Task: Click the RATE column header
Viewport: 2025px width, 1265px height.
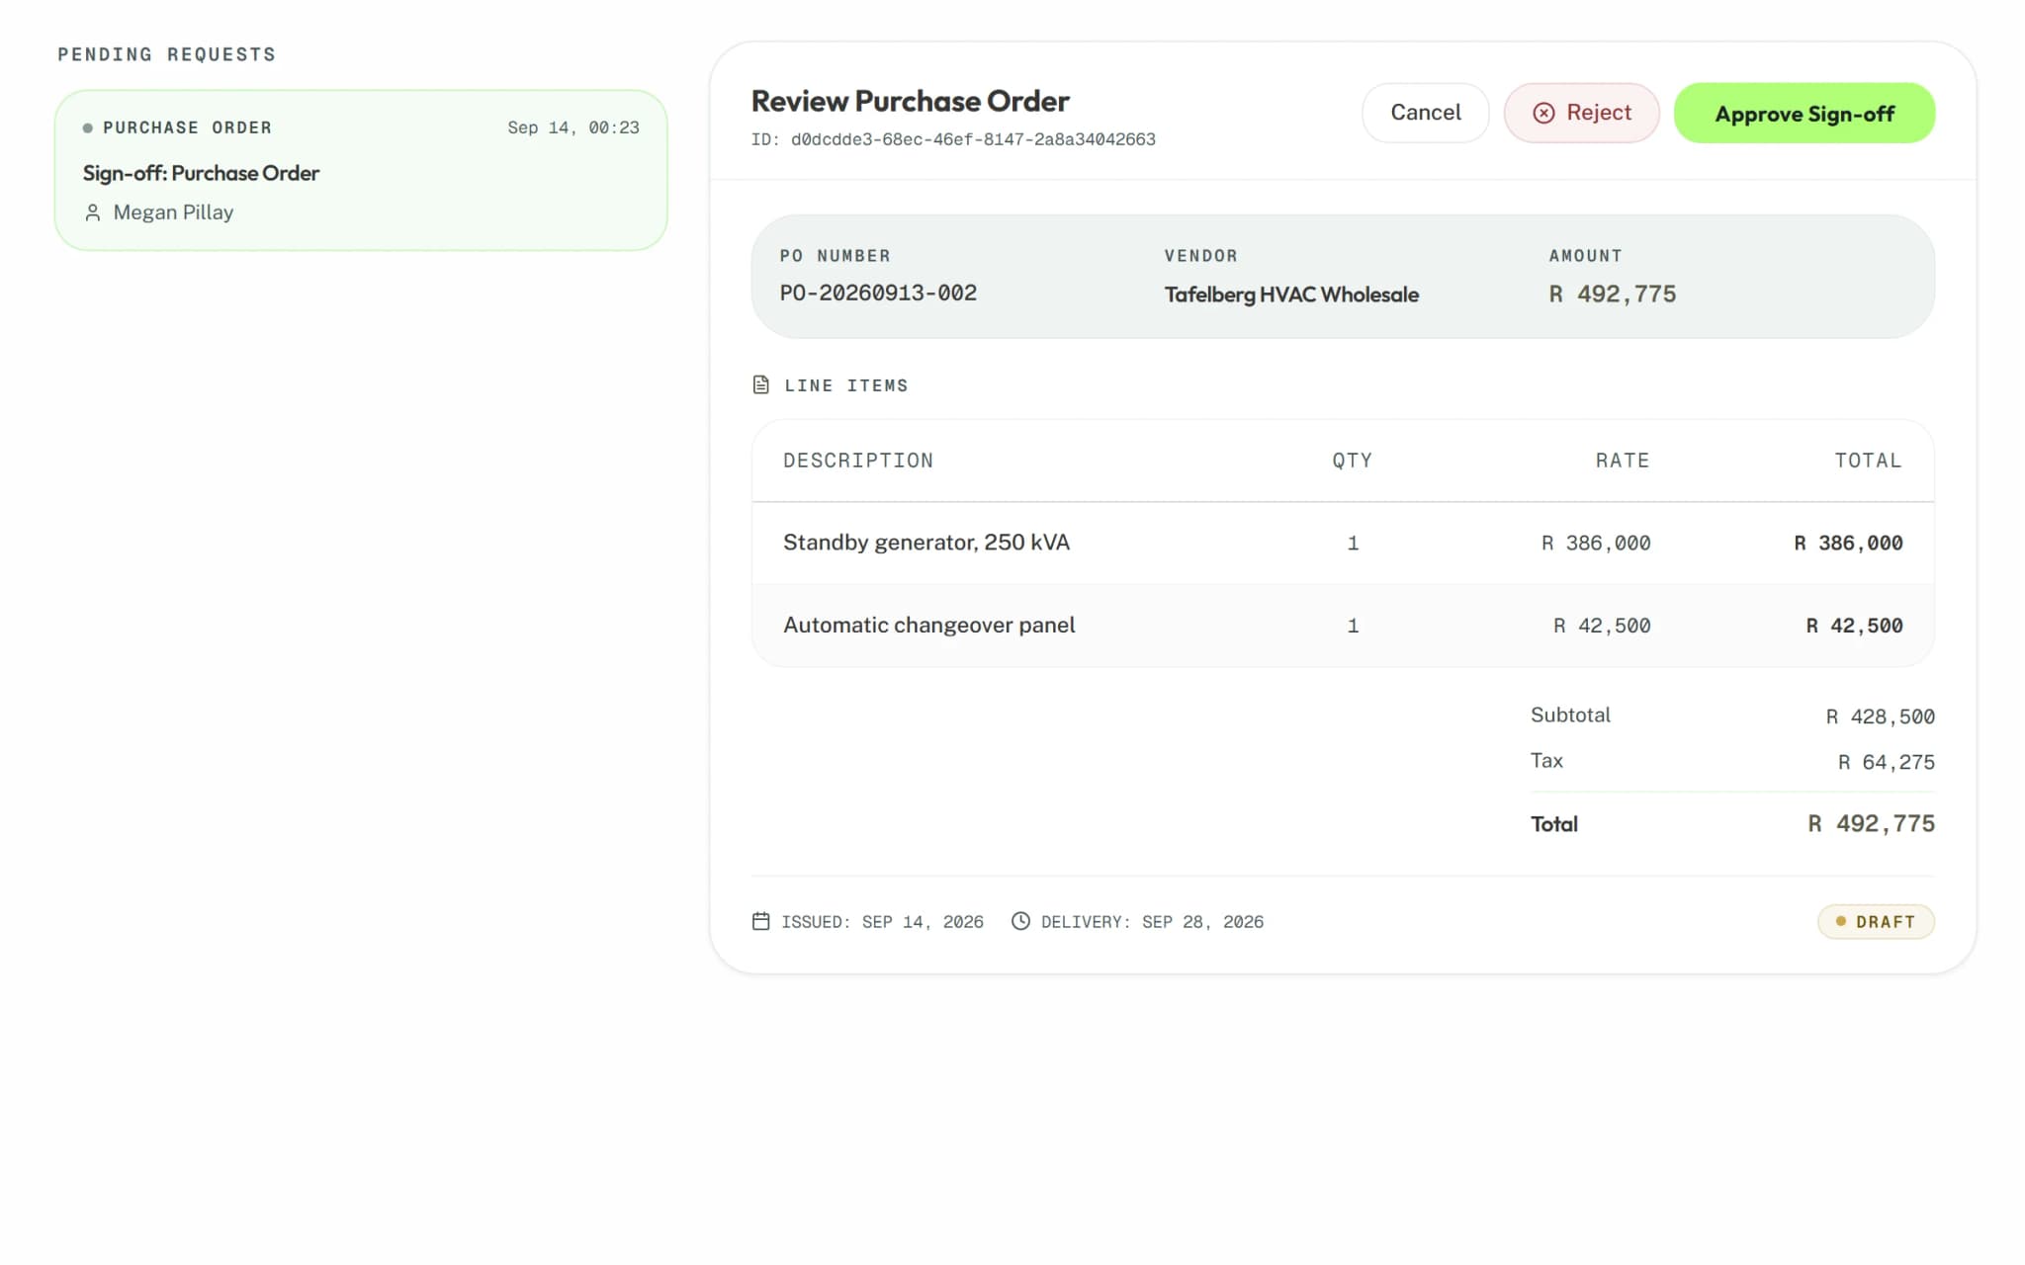Action: point(1623,461)
